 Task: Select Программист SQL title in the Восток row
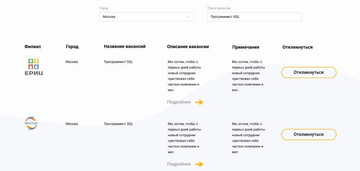coord(118,124)
